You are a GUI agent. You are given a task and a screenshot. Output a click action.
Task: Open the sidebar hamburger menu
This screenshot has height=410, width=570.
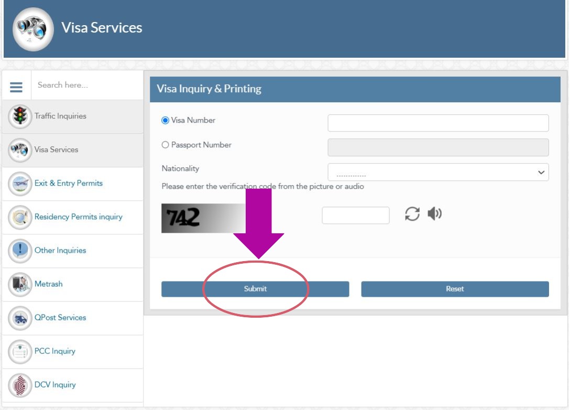(16, 86)
